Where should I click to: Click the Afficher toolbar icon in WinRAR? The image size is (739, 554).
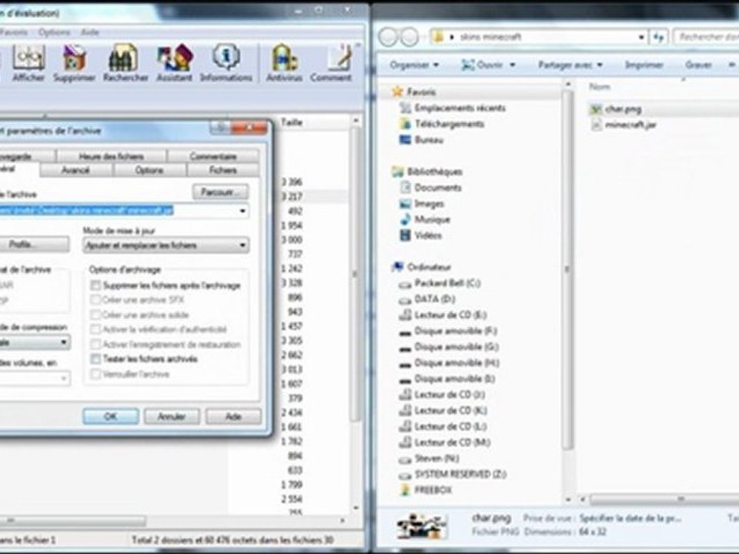pyautogui.click(x=28, y=63)
